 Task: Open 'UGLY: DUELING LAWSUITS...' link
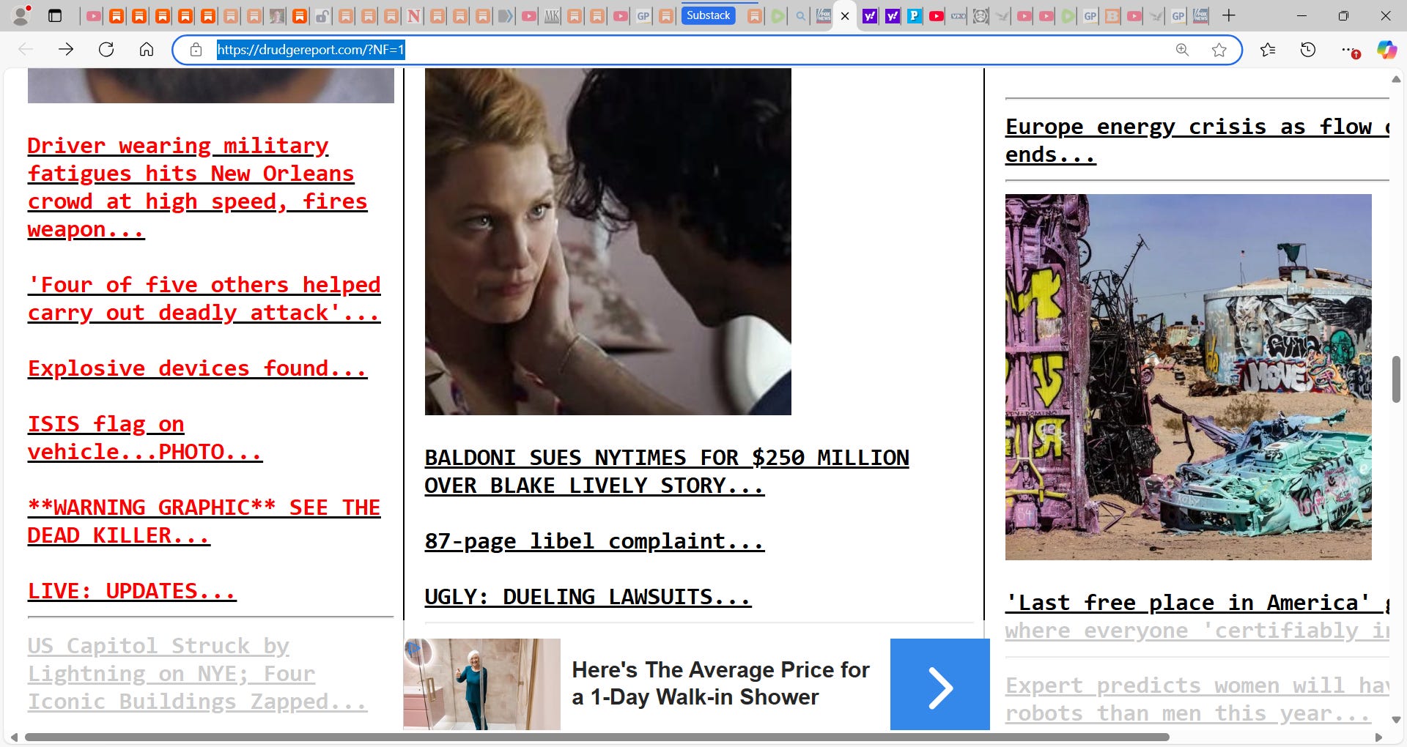pyautogui.click(x=588, y=597)
